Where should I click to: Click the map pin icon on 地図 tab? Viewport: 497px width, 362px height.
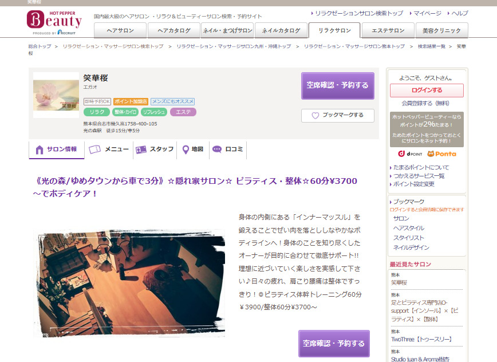point(186,149)
